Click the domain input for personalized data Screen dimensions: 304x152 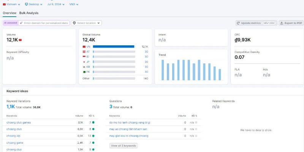click(44, 23)
